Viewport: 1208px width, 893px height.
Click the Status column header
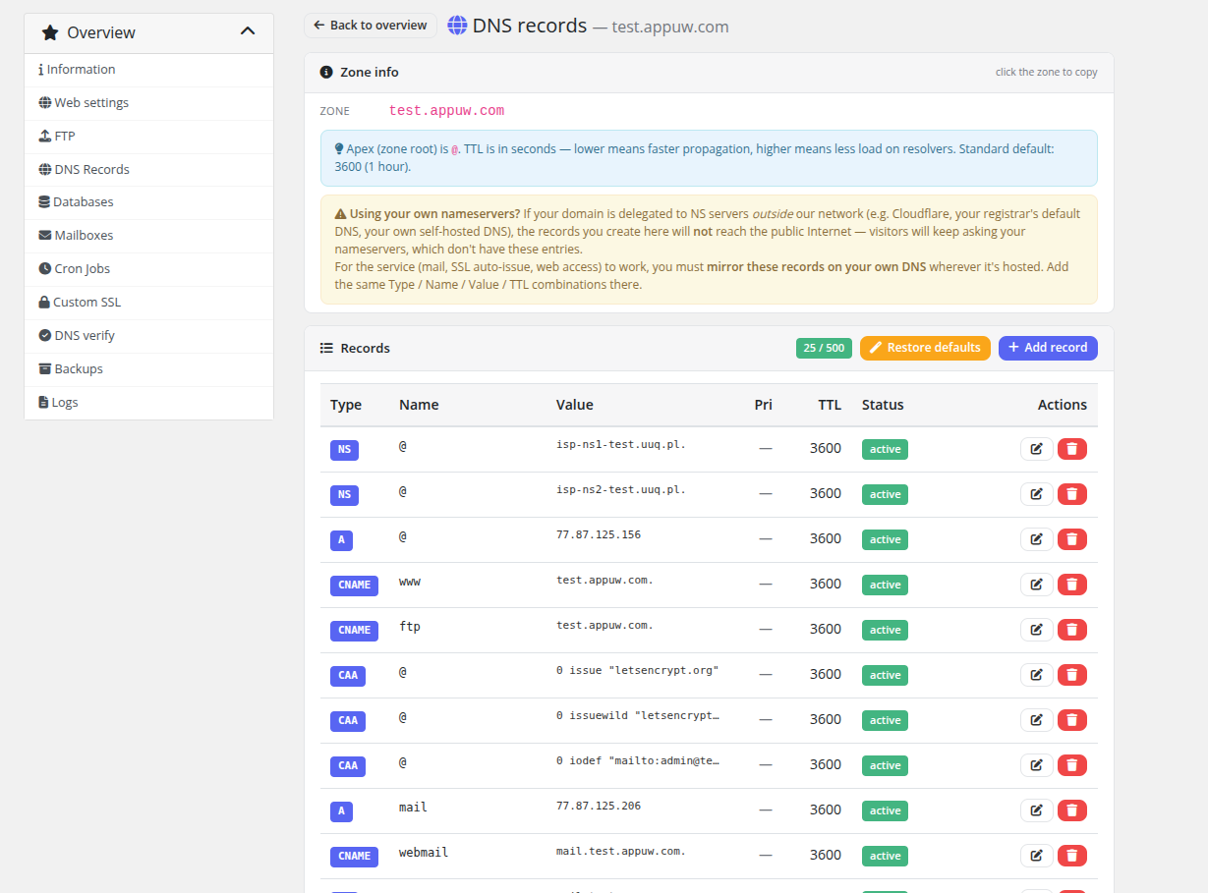pyautogui.click(x=883, y=405)
